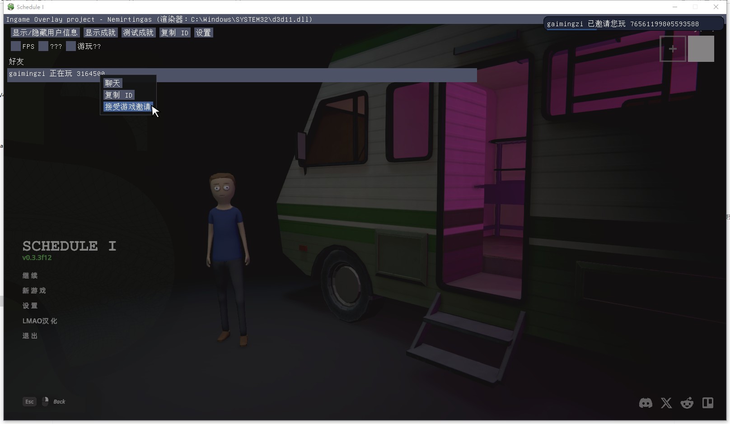
Task: Open the X (Twitter) link icon
Action: coord(666,403)
